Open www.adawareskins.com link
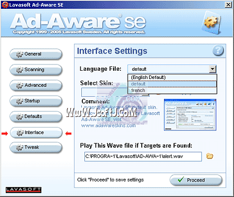Screen dimensions: 234x197 [108, 126]
